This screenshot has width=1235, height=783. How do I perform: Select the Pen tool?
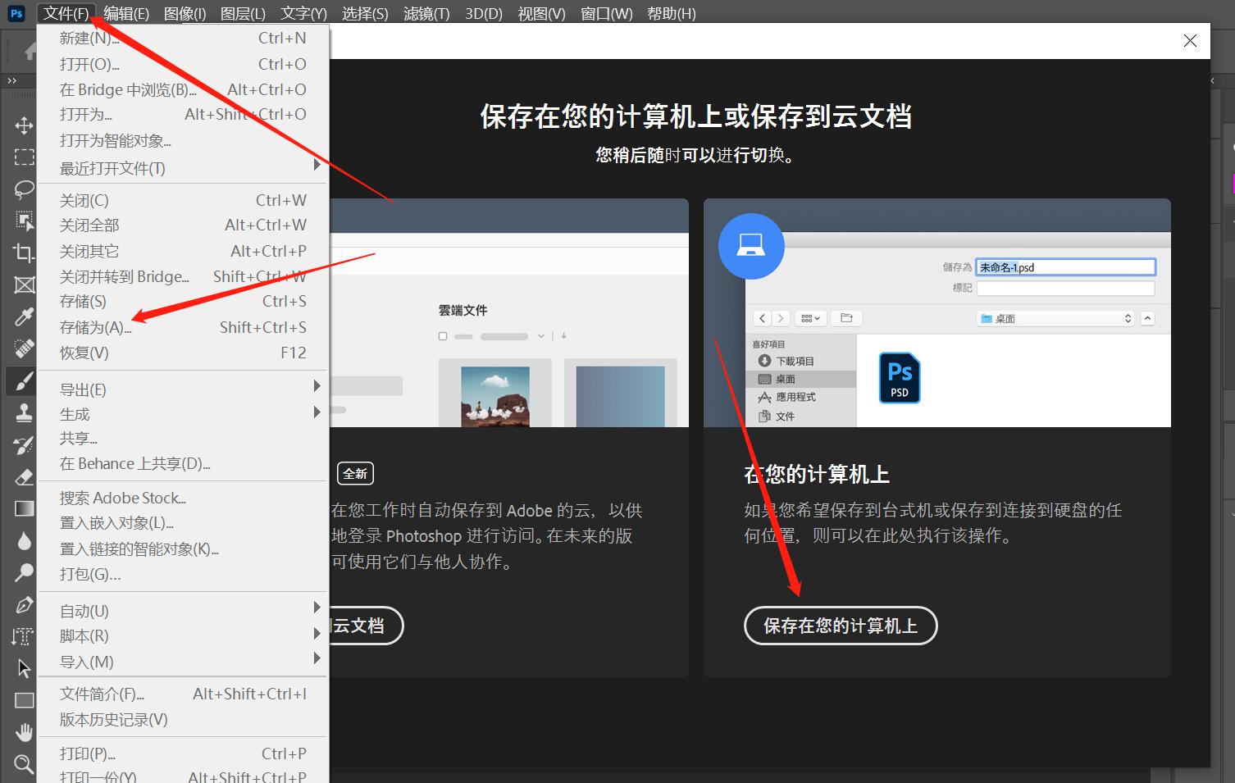pos(24,604)
